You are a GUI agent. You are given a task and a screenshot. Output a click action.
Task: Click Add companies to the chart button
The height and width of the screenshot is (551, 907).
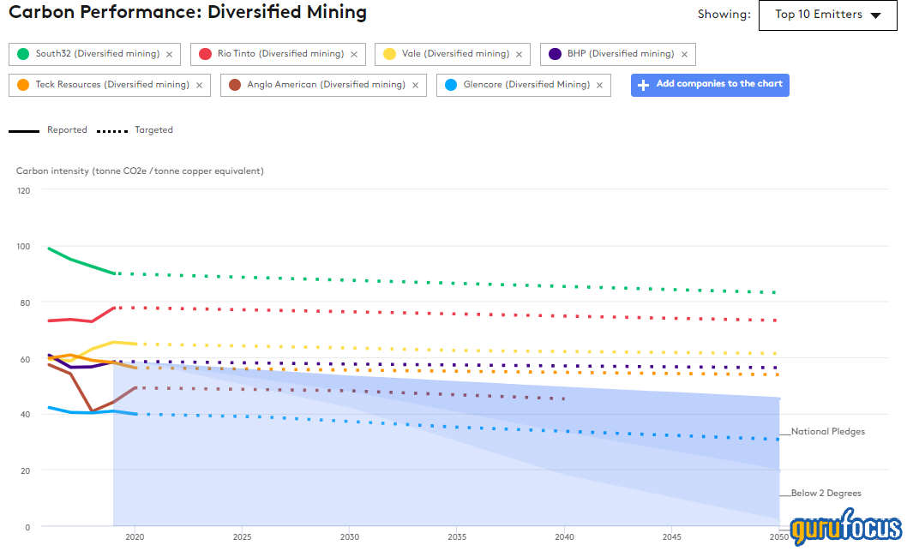[x=710, y=85]
